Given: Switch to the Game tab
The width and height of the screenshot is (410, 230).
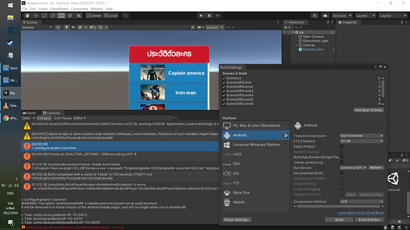Looking at the screenshot, I should pos(29,113).
